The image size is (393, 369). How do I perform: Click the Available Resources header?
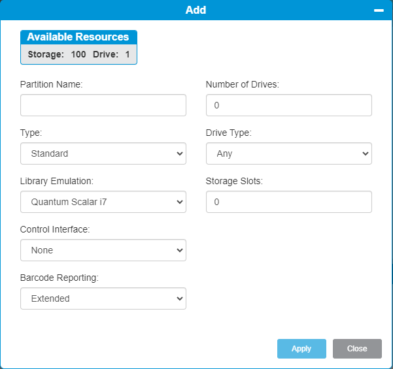point(78,37)
